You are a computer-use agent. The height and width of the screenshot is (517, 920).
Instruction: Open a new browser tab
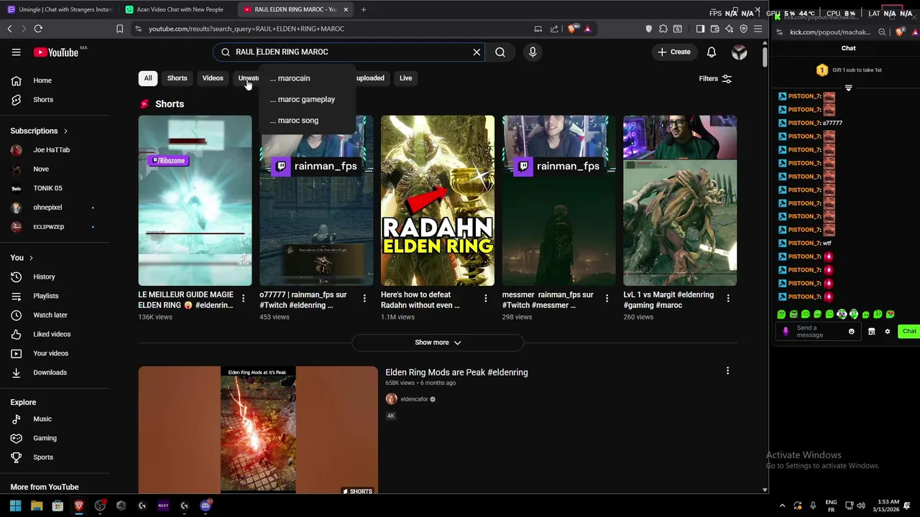364,9
